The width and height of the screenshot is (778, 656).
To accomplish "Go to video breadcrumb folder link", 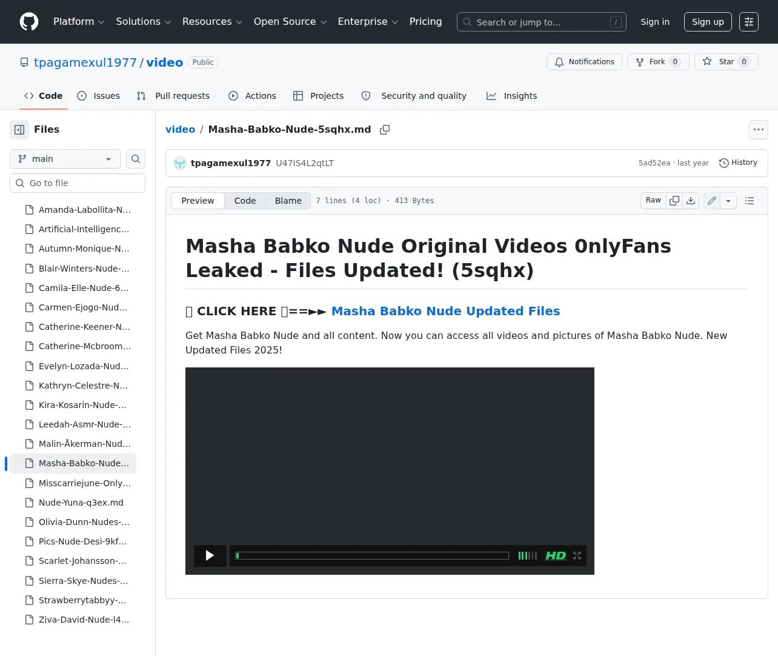I will 181,130.
